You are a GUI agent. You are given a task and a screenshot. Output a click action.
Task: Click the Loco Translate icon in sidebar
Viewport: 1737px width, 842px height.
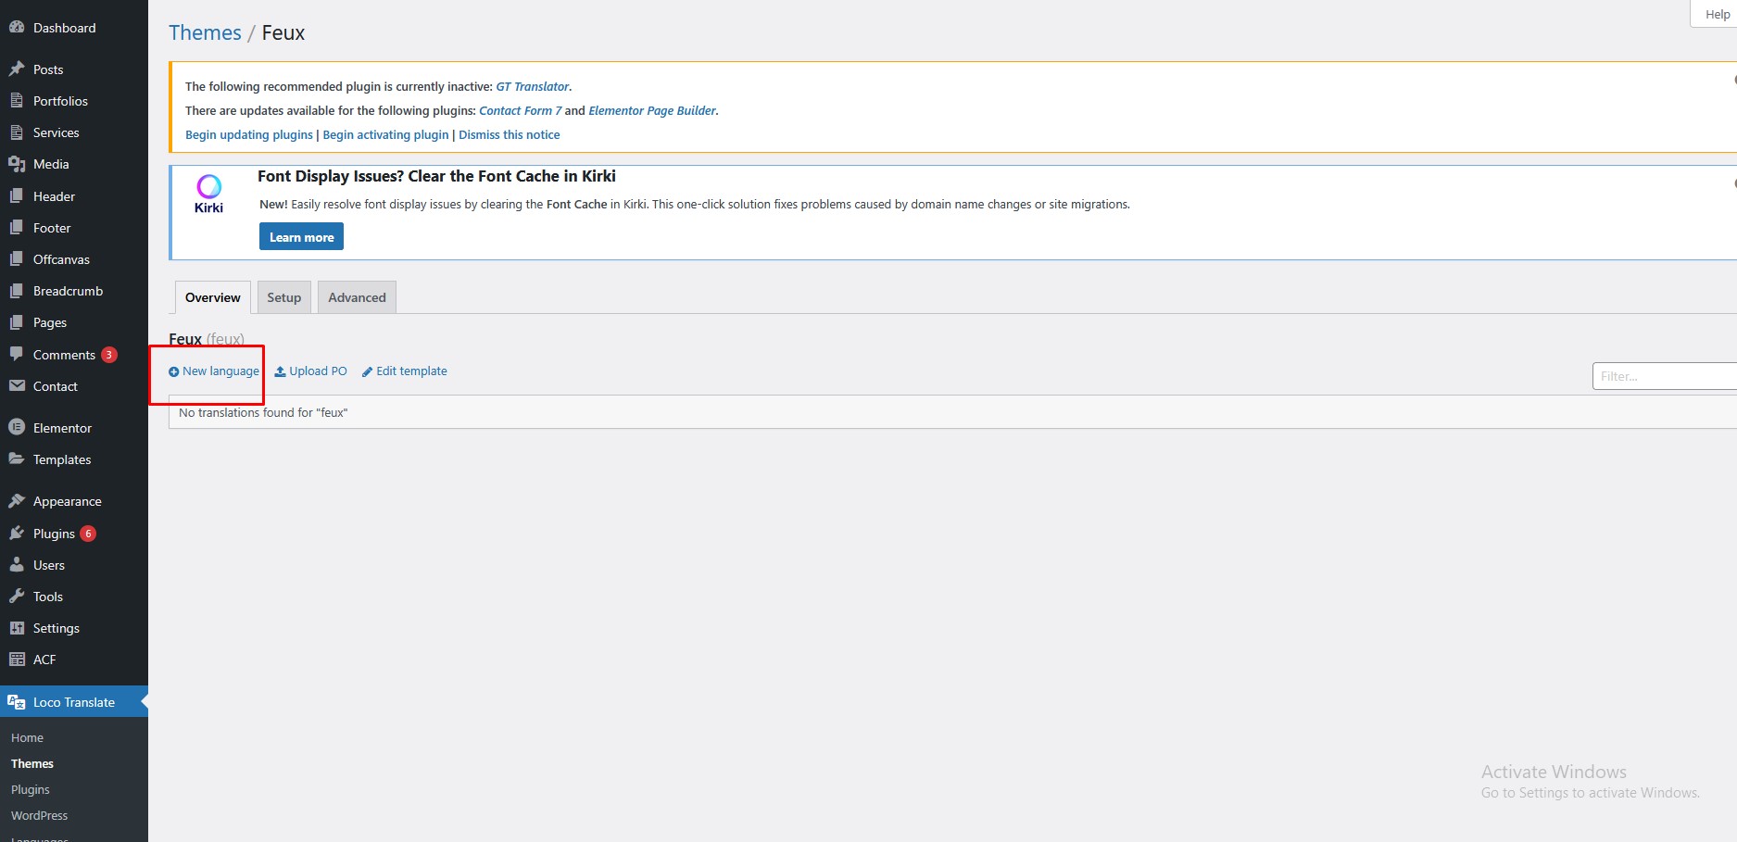[17, 702]
